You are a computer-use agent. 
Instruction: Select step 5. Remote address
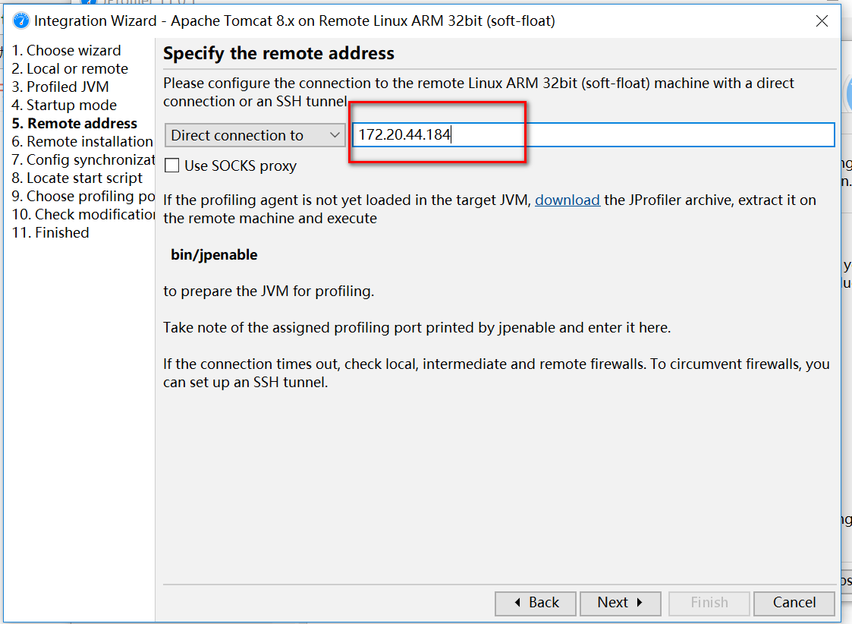pyautogui.click(x=74, y=124)
